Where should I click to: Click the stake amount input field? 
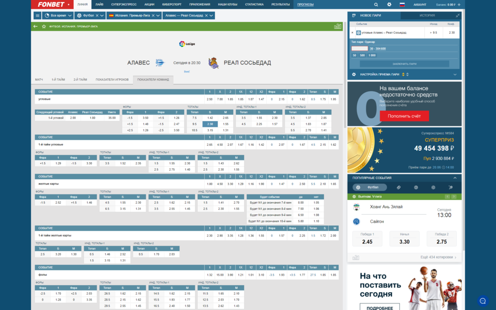360,49
